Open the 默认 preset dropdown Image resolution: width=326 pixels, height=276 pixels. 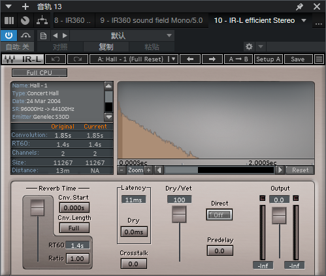click(122, 36)
